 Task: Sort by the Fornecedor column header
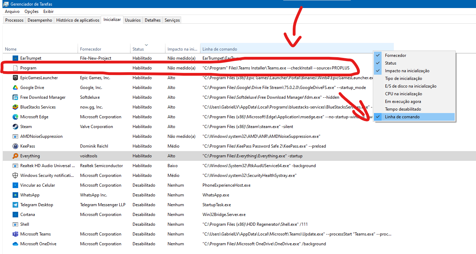point(104,49)
